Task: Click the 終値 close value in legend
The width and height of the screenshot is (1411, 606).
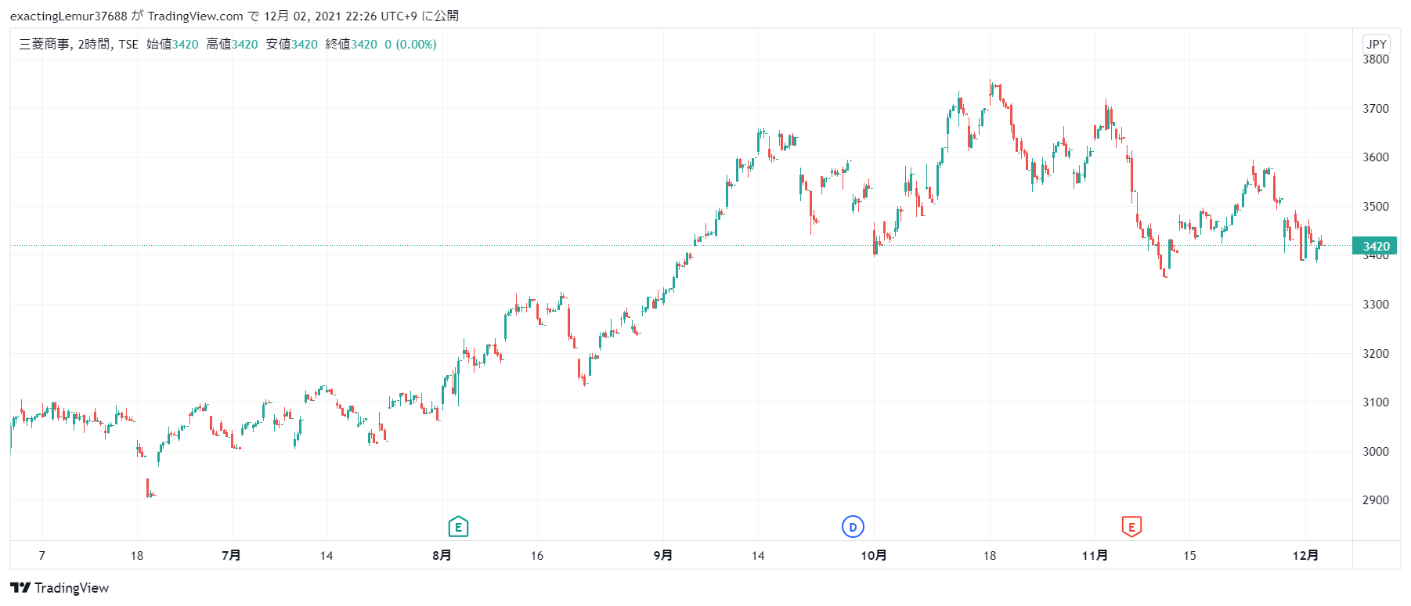Action: 364,45
